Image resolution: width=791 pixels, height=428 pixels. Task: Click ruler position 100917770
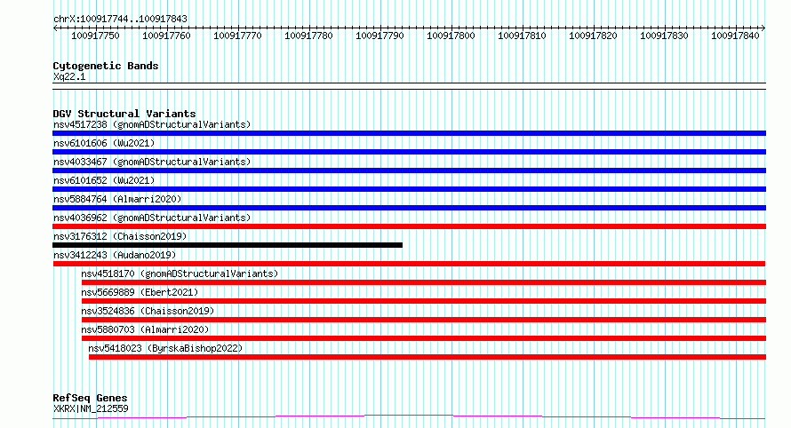(x=237, y=36)
